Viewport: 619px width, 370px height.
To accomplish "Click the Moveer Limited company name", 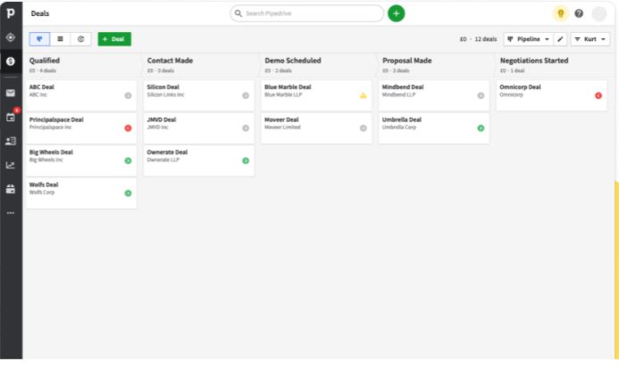I will [x=282, y=127].
